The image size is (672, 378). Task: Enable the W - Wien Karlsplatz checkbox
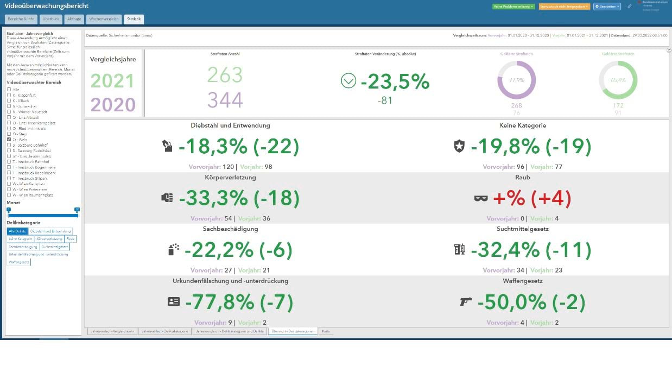(x=9, y=184)
